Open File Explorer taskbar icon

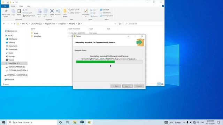(75, 122)
